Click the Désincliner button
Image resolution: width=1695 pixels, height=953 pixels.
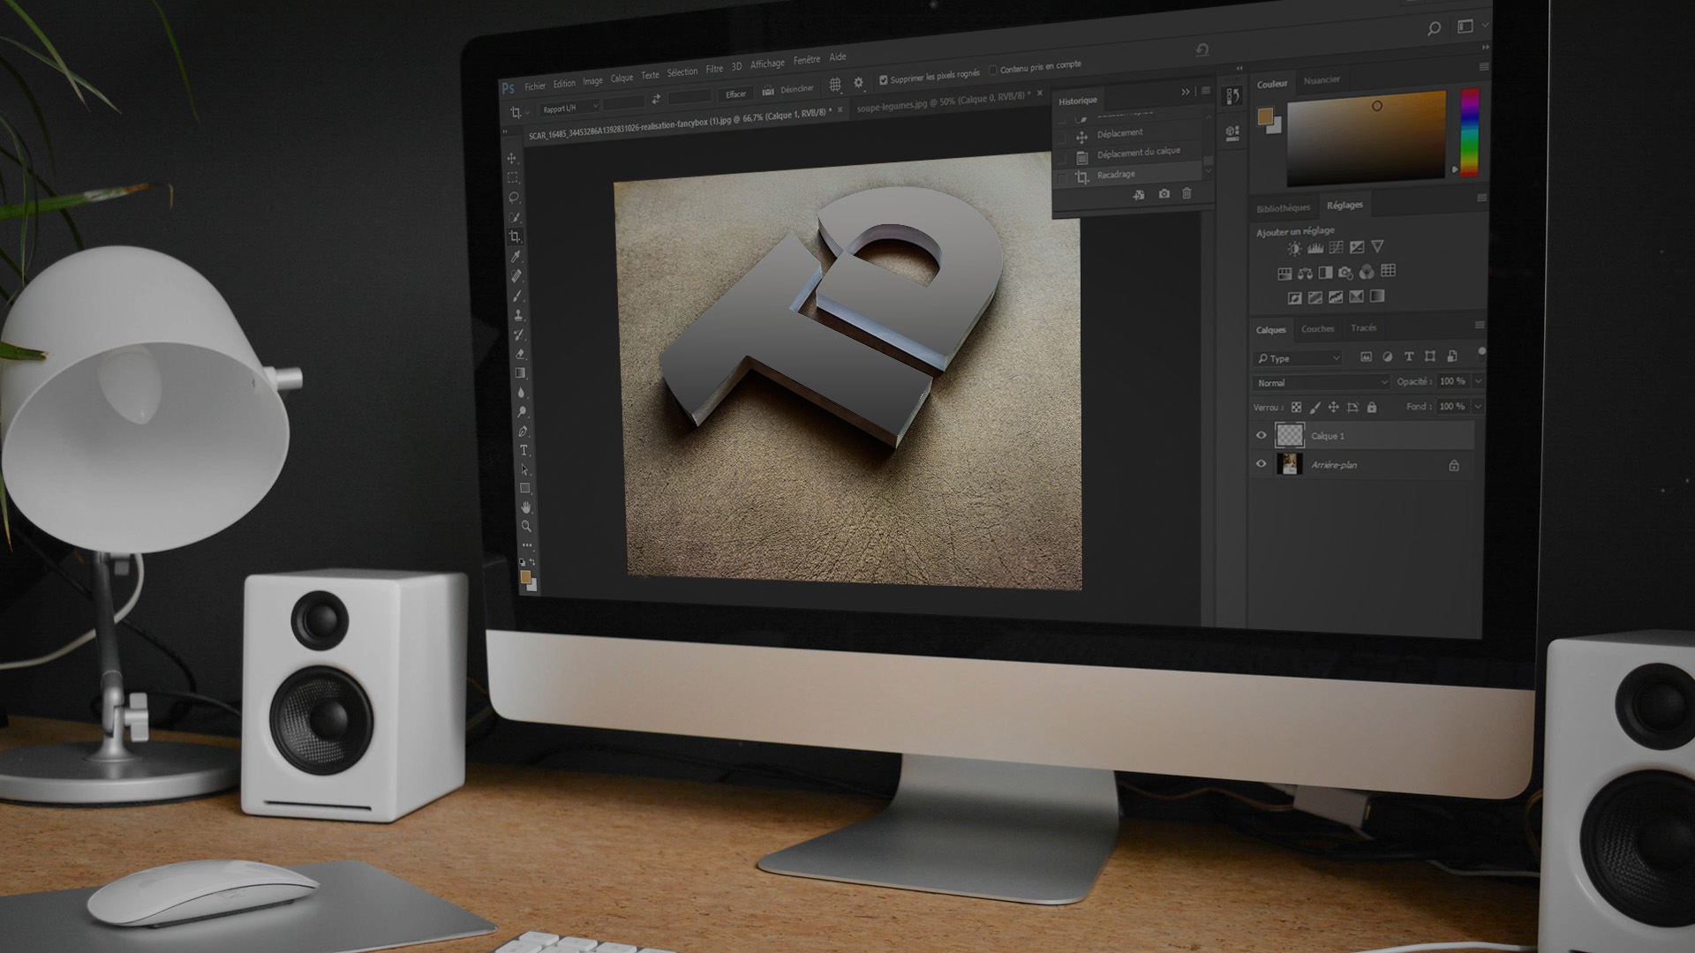pyautogui.click(x=788, y=89)
